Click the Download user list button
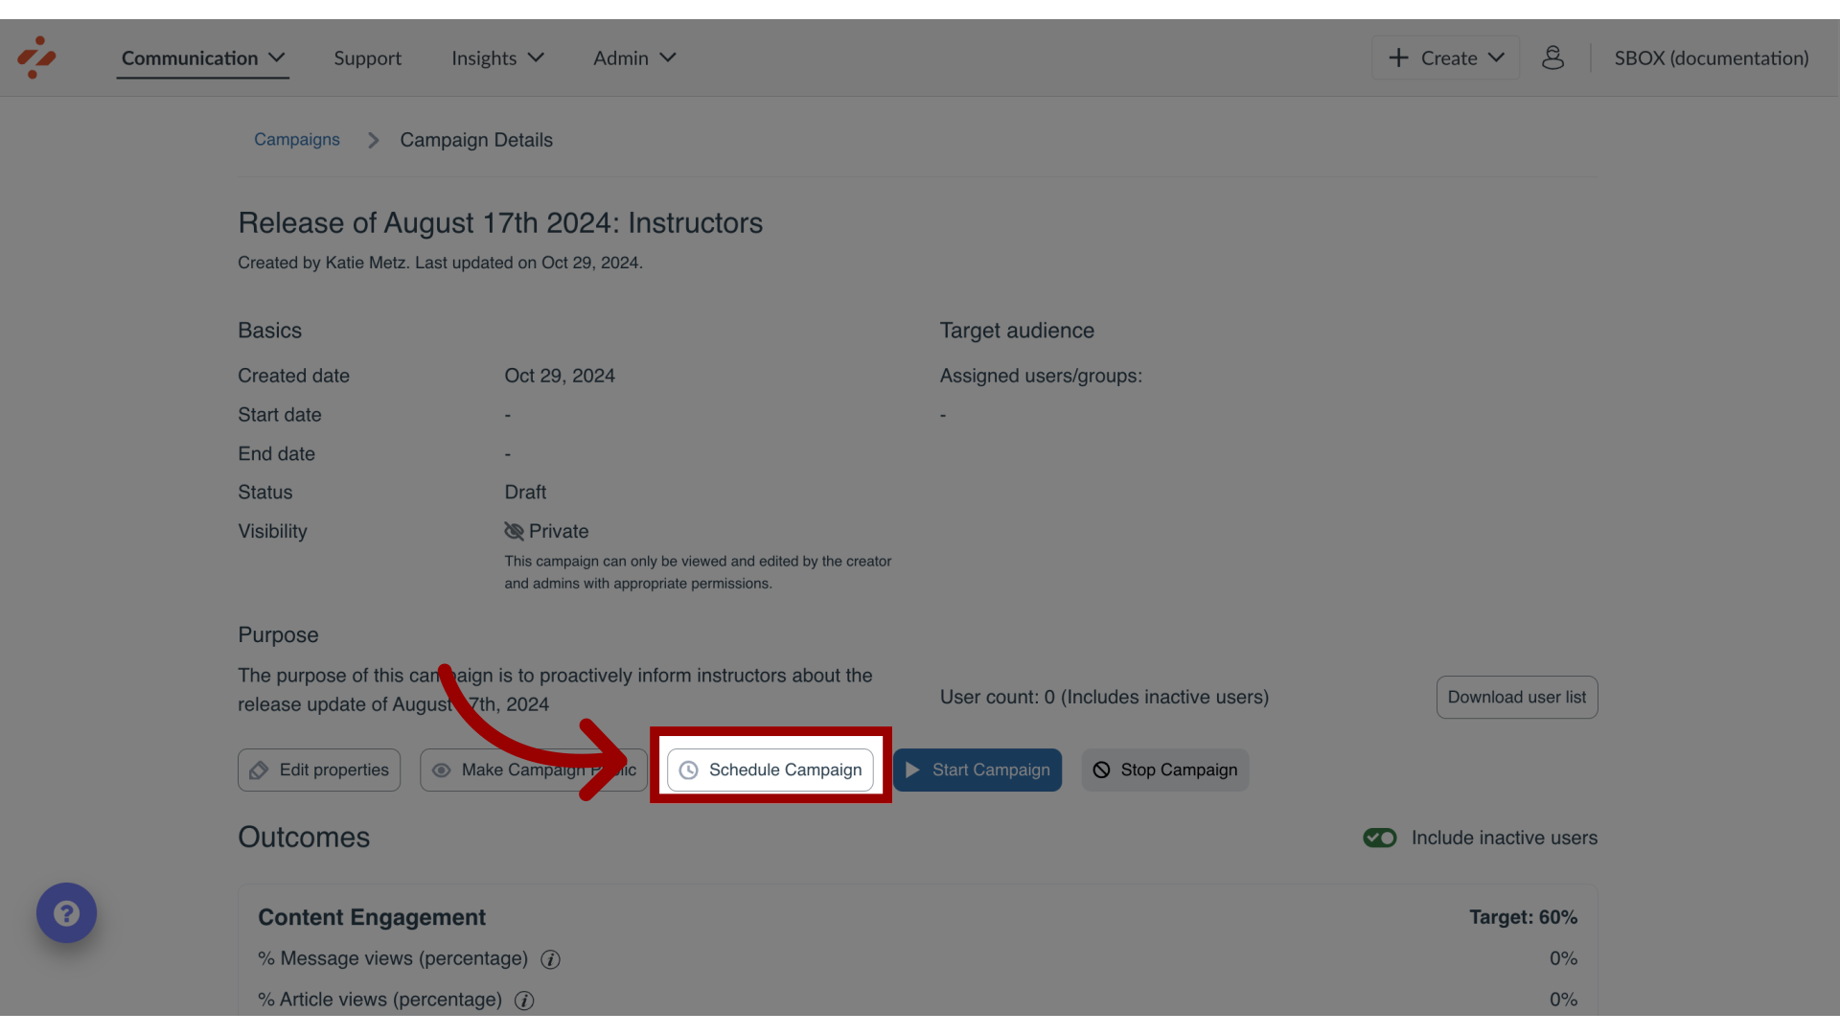The width and height of the screenshot is (1840, 1035). coord(1516,698)
